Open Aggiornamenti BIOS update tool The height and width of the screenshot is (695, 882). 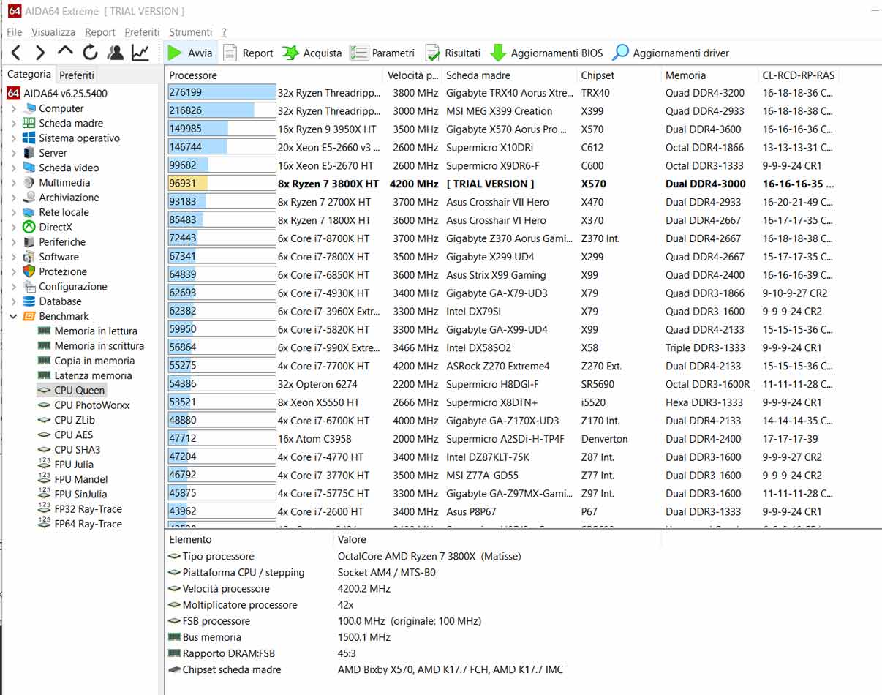(546, 53)
